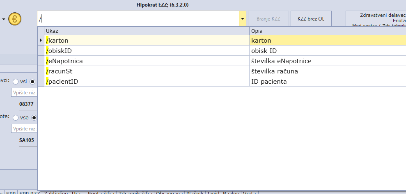Image resolution: width=406 pixels, height=194 pixels.
Task: Click the filter field above SA105
Action: point(24,128)
